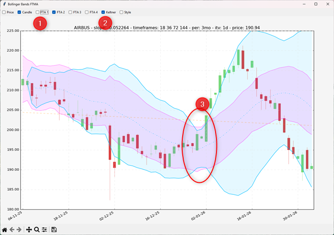Enable the Price checkbox
Screen dimensions: 334x235
point(4,12)
